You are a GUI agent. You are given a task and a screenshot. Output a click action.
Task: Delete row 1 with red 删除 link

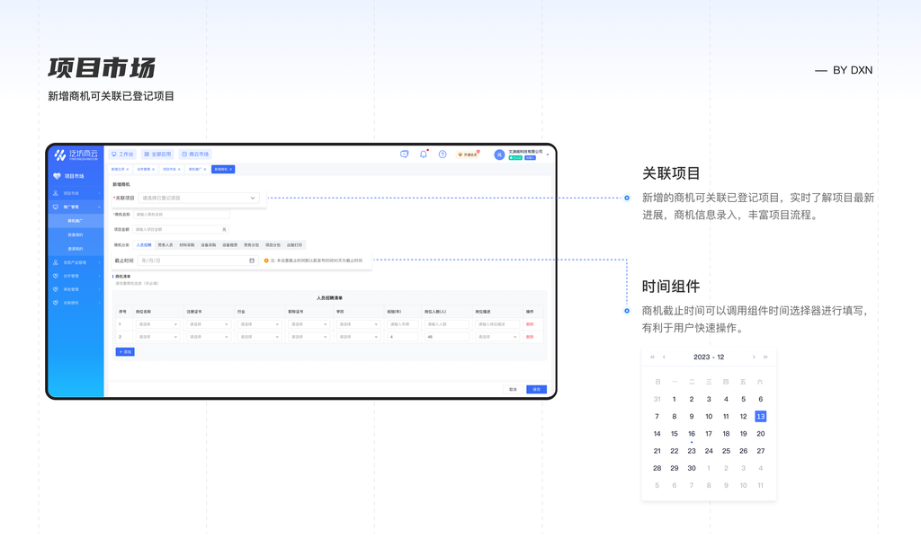[x=530, y=324]
